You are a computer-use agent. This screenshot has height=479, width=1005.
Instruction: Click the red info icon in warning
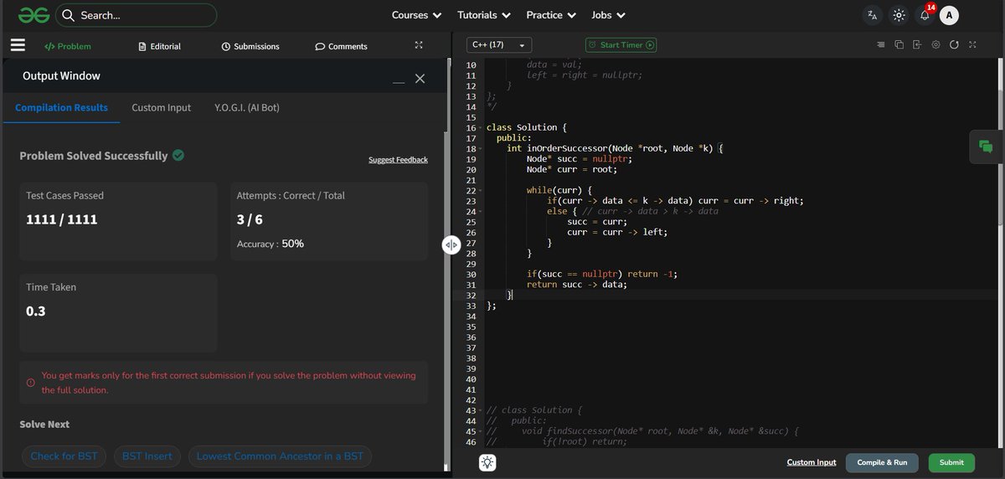[31, 383]
